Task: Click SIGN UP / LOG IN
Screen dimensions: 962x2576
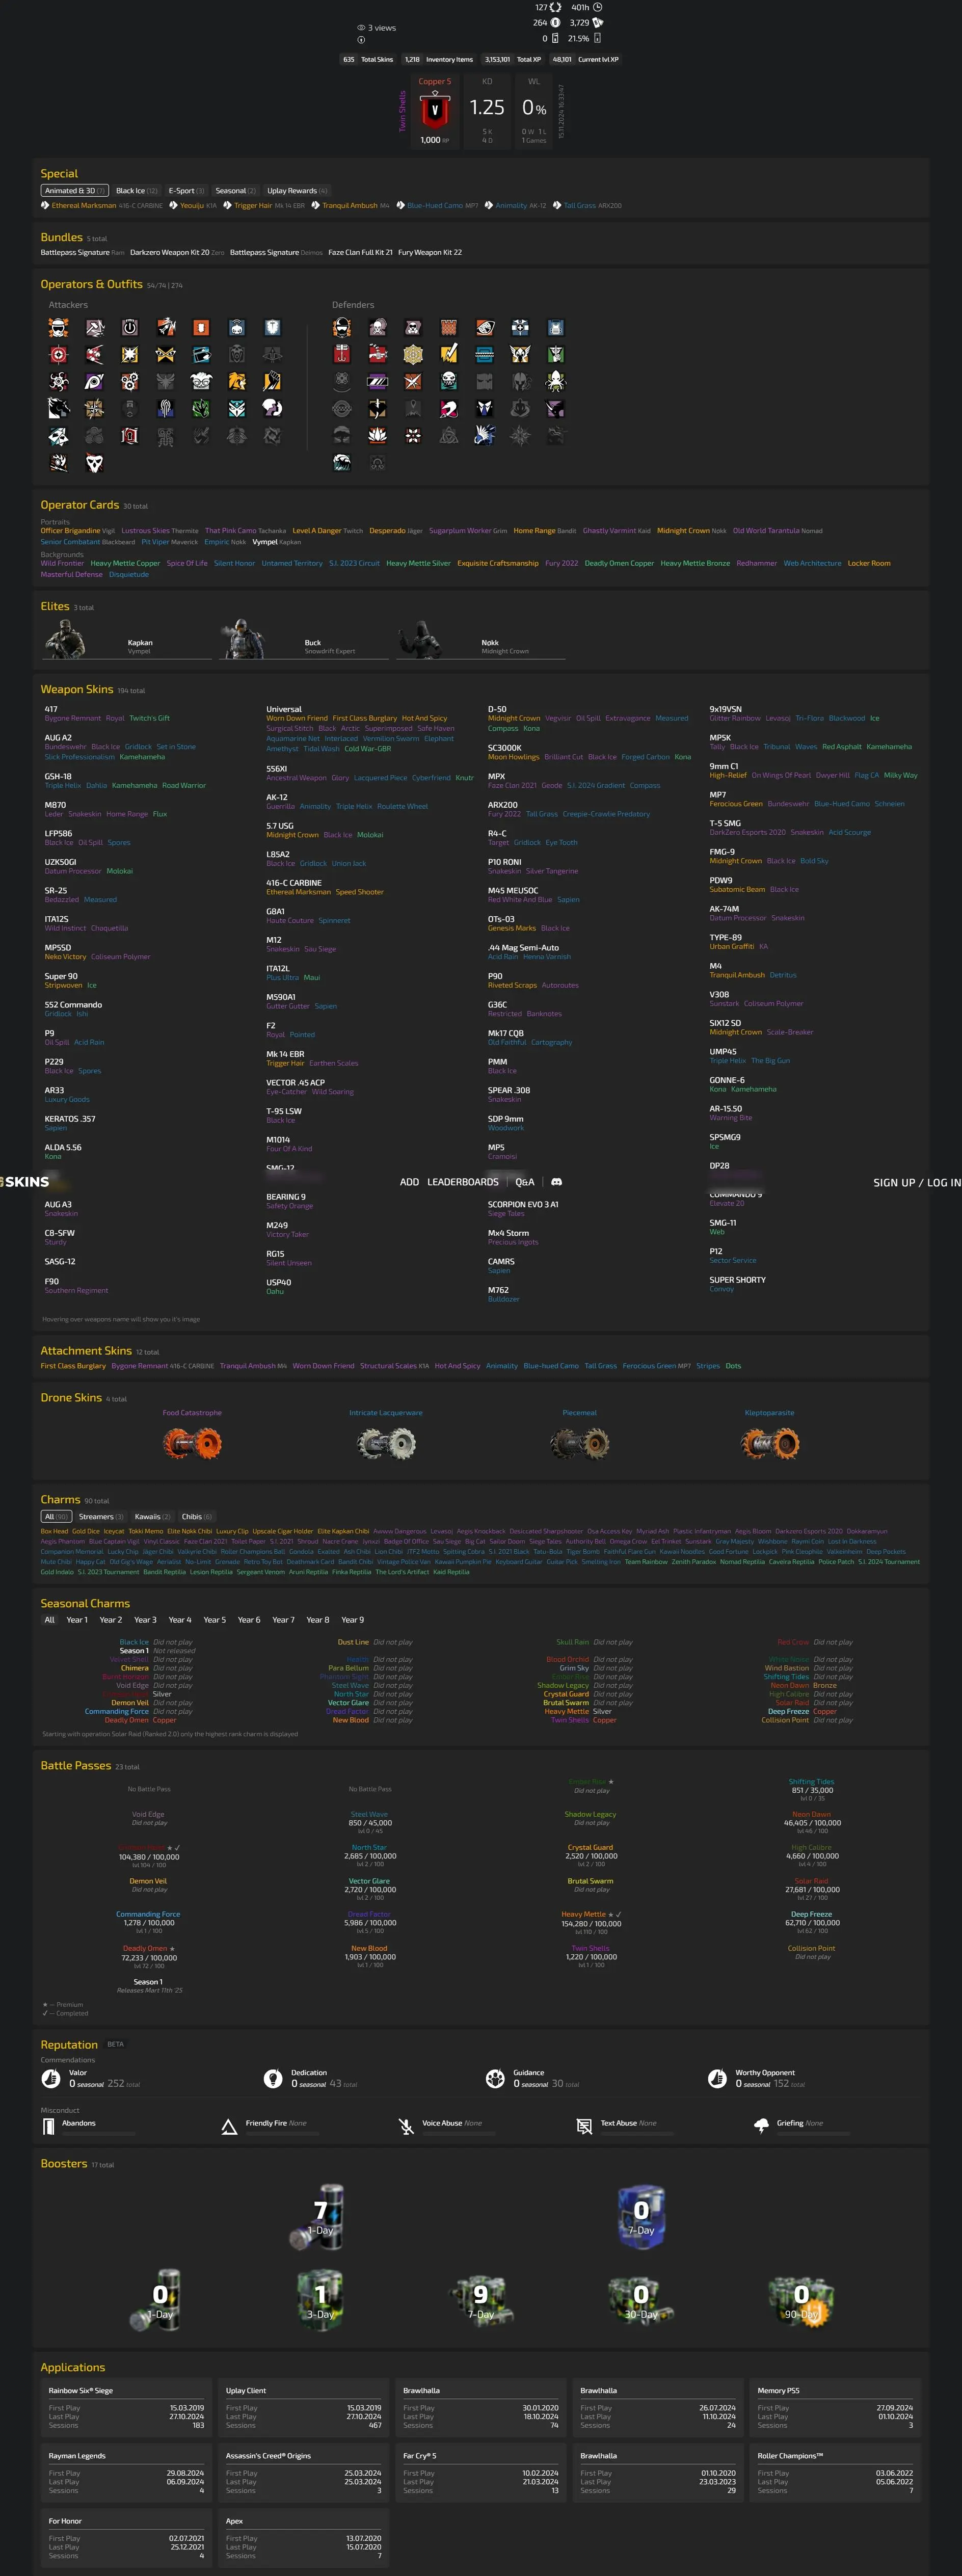Action: [x=917, y=1182]
